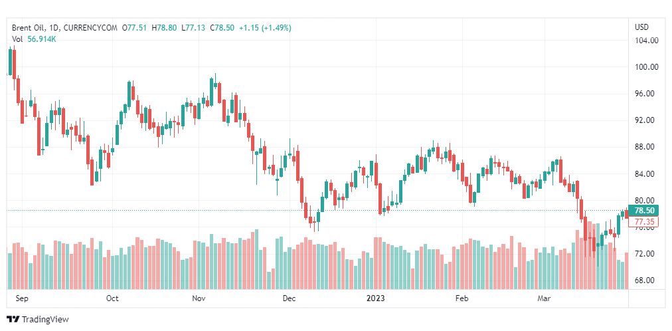This screenshot has width=672, height=331.
Task: Click the green 78.50 current price tag
Action: (645, 210)
